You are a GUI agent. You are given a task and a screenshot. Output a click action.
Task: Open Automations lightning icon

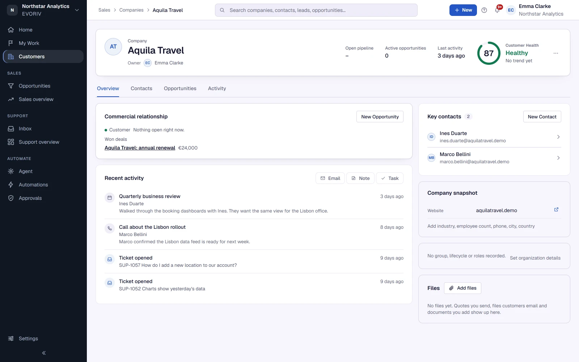click(x=11, y=185)
